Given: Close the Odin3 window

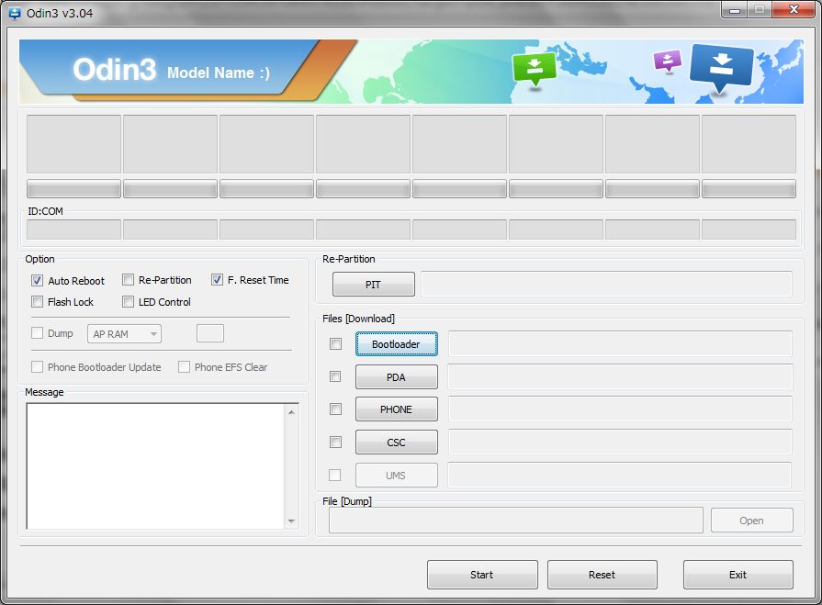Looking at the screenshot, I should pos(794,9).
